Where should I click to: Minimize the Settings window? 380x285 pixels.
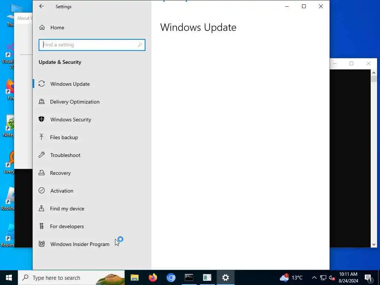pos(287,7)
